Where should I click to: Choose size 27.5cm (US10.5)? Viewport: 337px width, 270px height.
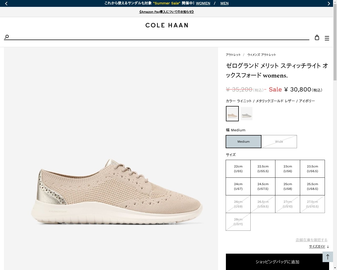tap(313, 204)
